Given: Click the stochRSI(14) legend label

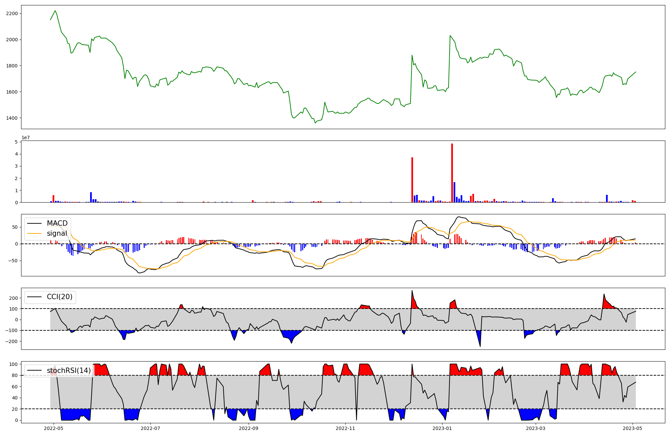Looking at the screenshot, I should click(x=69, y=371).
